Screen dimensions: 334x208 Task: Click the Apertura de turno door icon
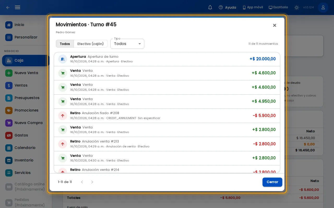(63, 59)
